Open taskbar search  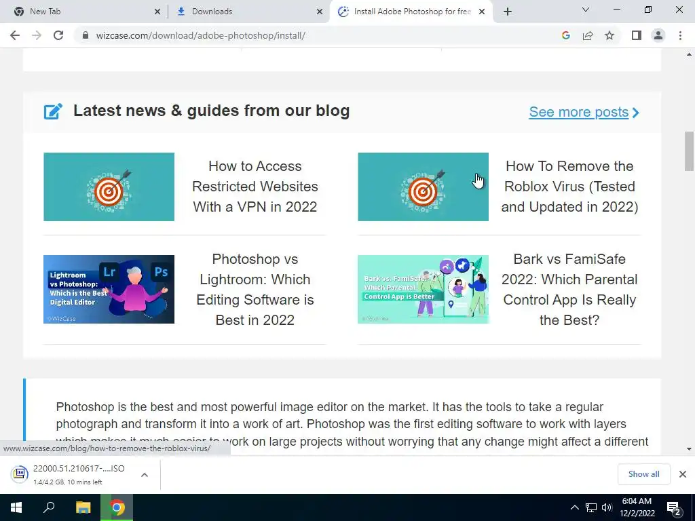pyautogui.click(x=49, y=507)
